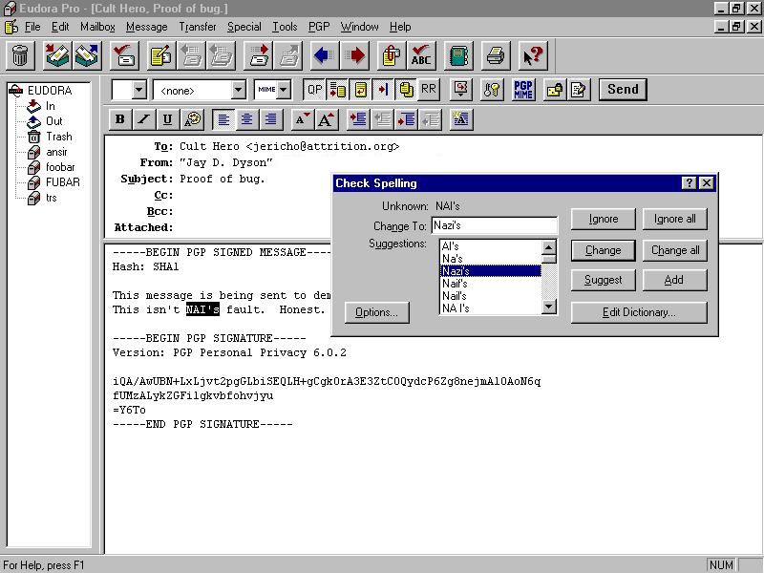The image size is (764, 573).
Task: Click the trash can delete icon
Action: pyautogui.click(x=20, y=56)
